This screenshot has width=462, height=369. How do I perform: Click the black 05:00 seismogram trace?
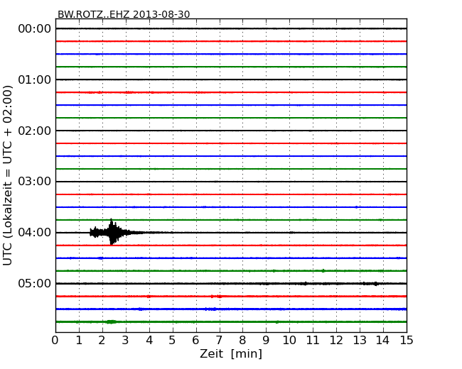point(231,283)
